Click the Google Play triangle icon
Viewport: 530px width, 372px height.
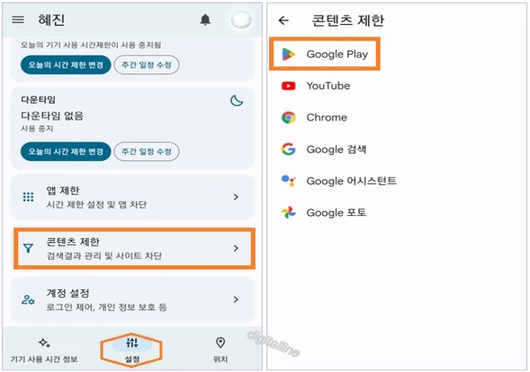(x=288, y=54)
